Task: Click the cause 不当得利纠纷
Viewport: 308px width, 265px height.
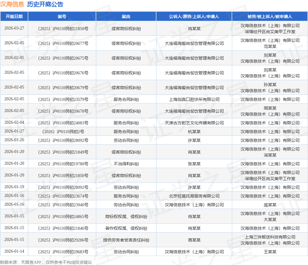Action: (126, 164)
